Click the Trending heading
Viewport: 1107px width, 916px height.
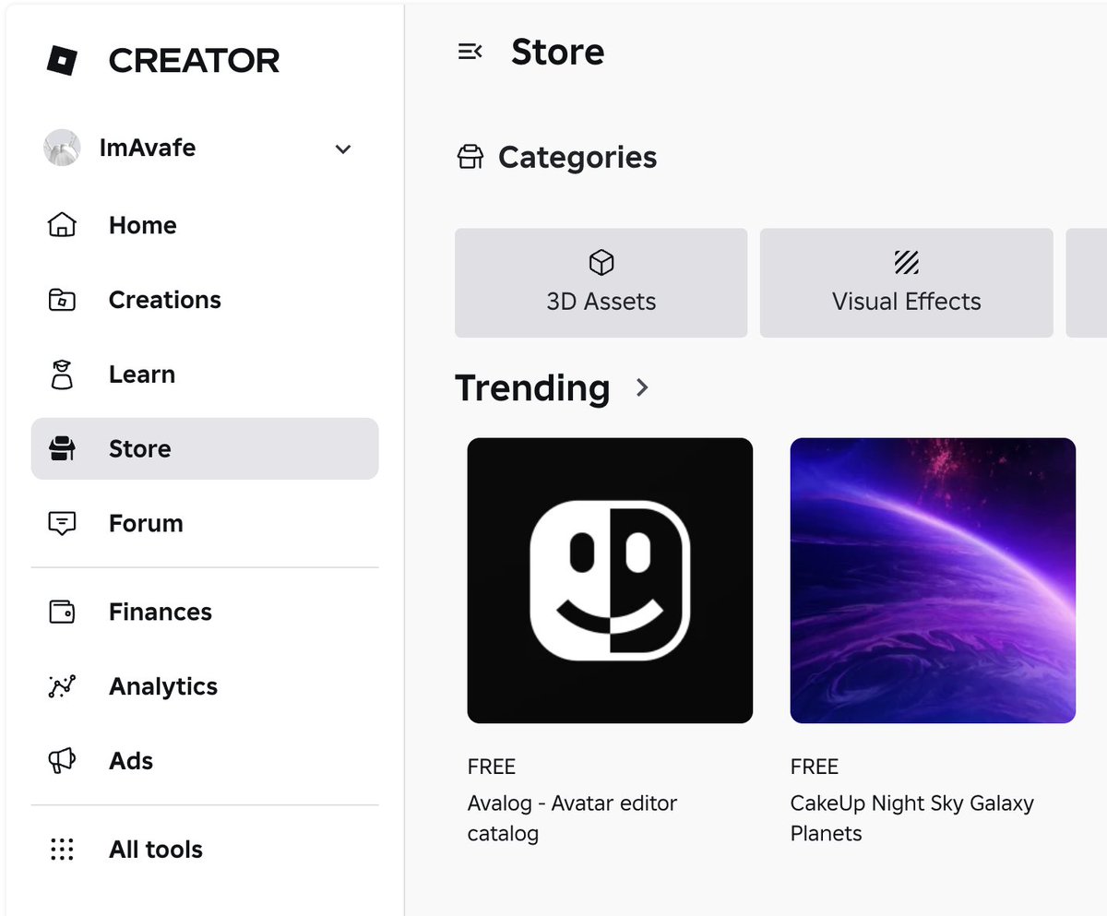click(x=532, y=387)
